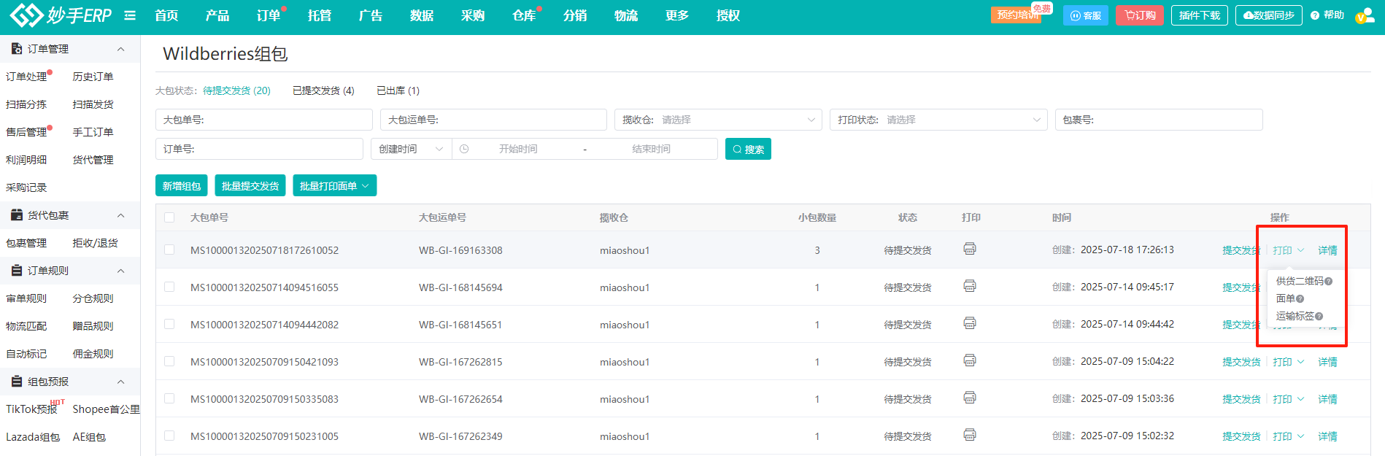Open the 打印状态 dropdown
Image resolution: width=1385 pixels, height=456 pixels.
click(938, 120)
